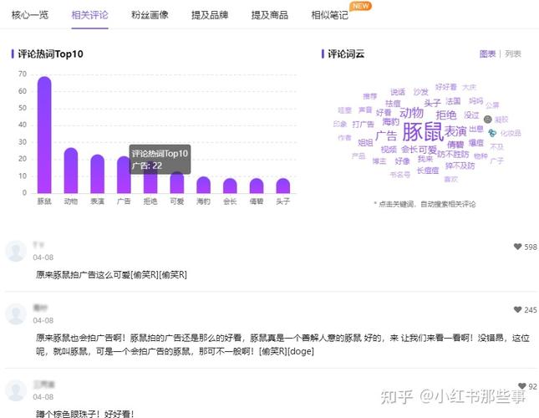Screen dimensions: 539x418
Task: Click the 会长 bar in chart
Action: point(230,186)
